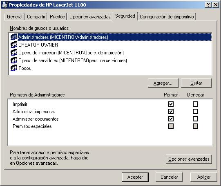Screen dimensions: 221x186
Task: Check Denegar for Administrar impresoras
Action: (195, 112)
